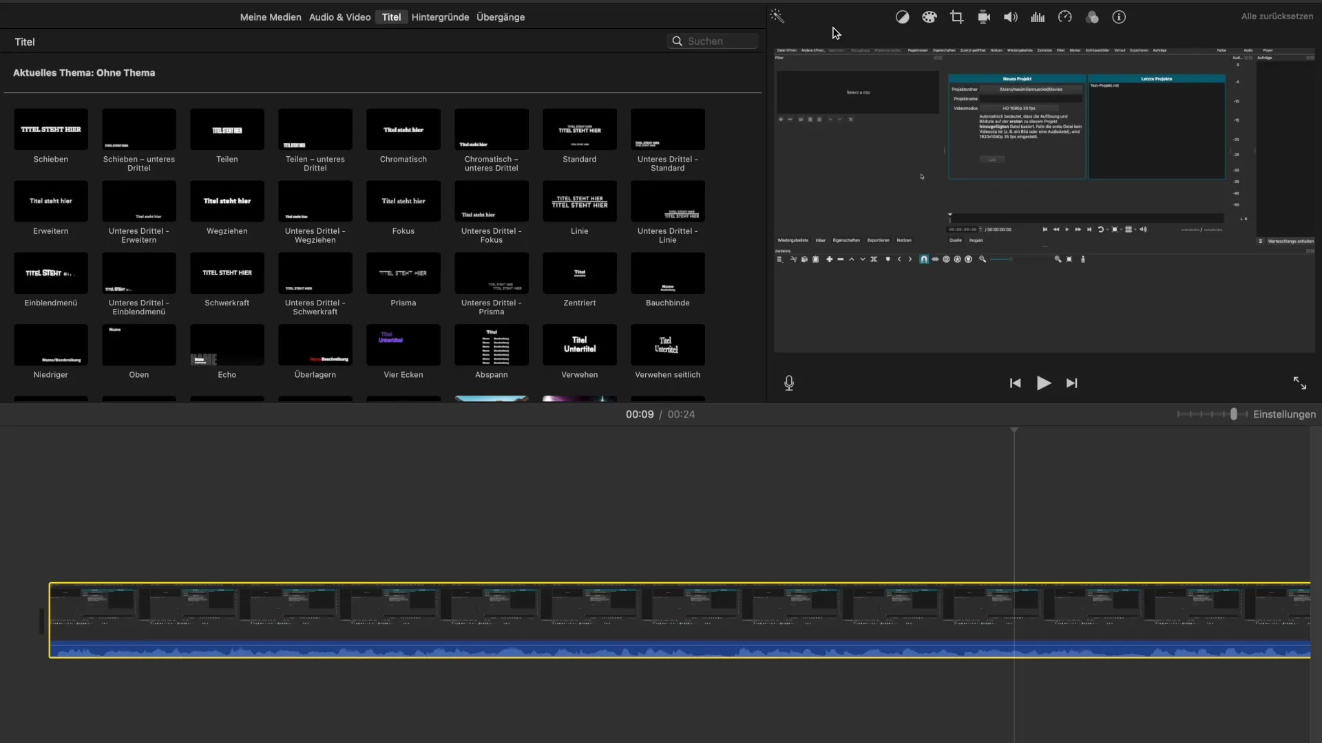Open noise reduction and equalizer tool
The image size is (1322, 743).
pos(1038,17)
